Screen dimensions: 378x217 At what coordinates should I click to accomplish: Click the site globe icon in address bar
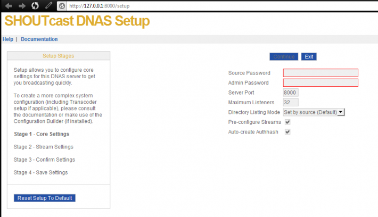coord(62,6)
